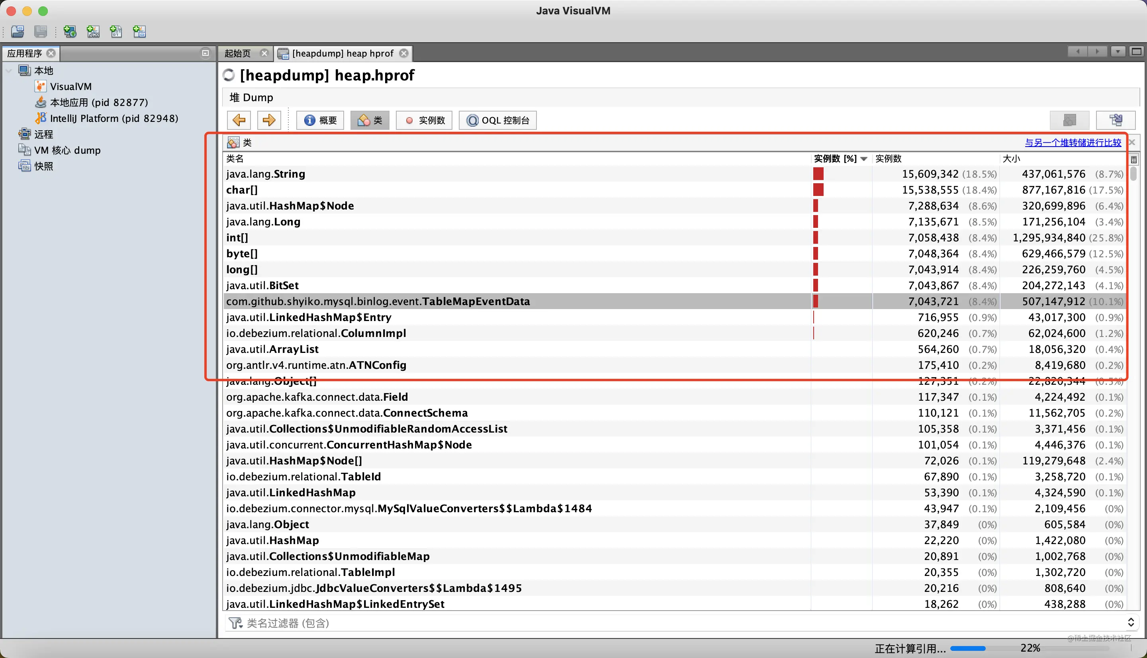1147x658 pixels.
Task: Add a JMX connection from the toolbar
Action: [x=93, y=31]
